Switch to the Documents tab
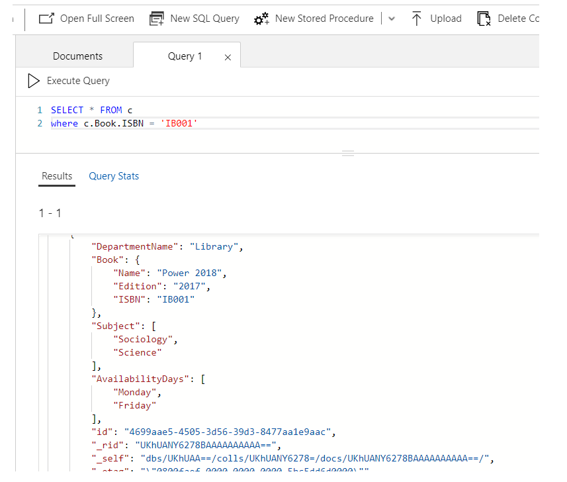The image size is (567, 482). point(77,56)
